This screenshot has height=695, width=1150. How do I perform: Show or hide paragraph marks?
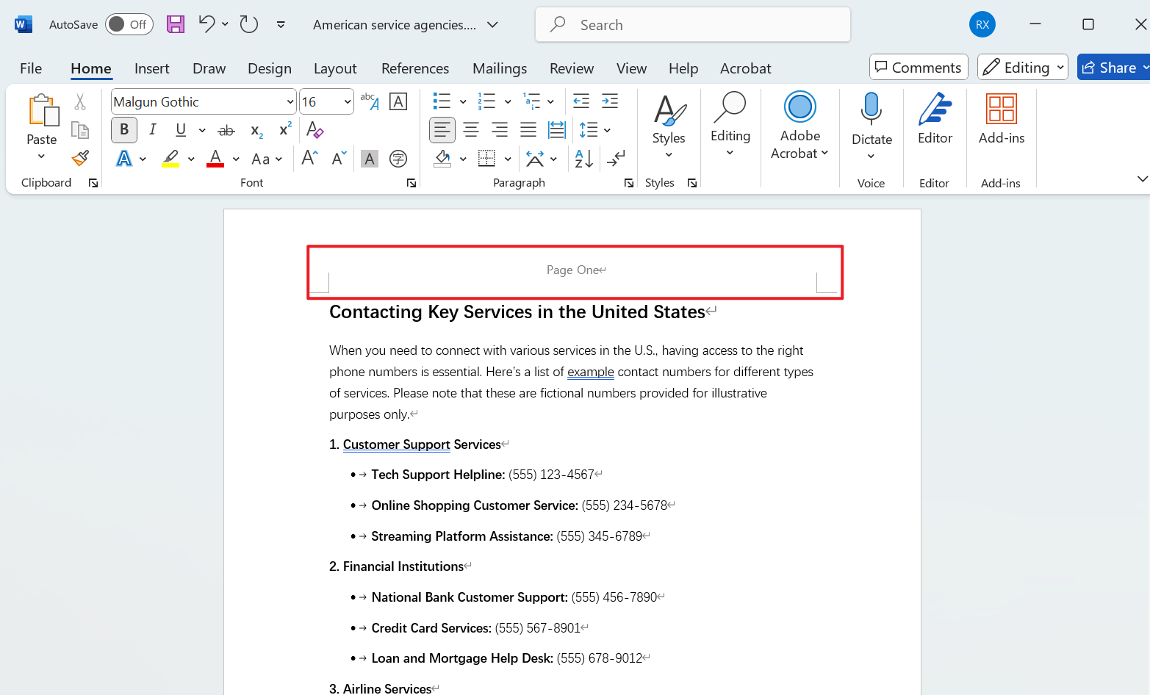pos(616,158)
